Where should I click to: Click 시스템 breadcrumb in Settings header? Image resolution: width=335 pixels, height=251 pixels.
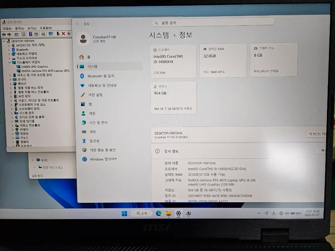click(159, 35)
